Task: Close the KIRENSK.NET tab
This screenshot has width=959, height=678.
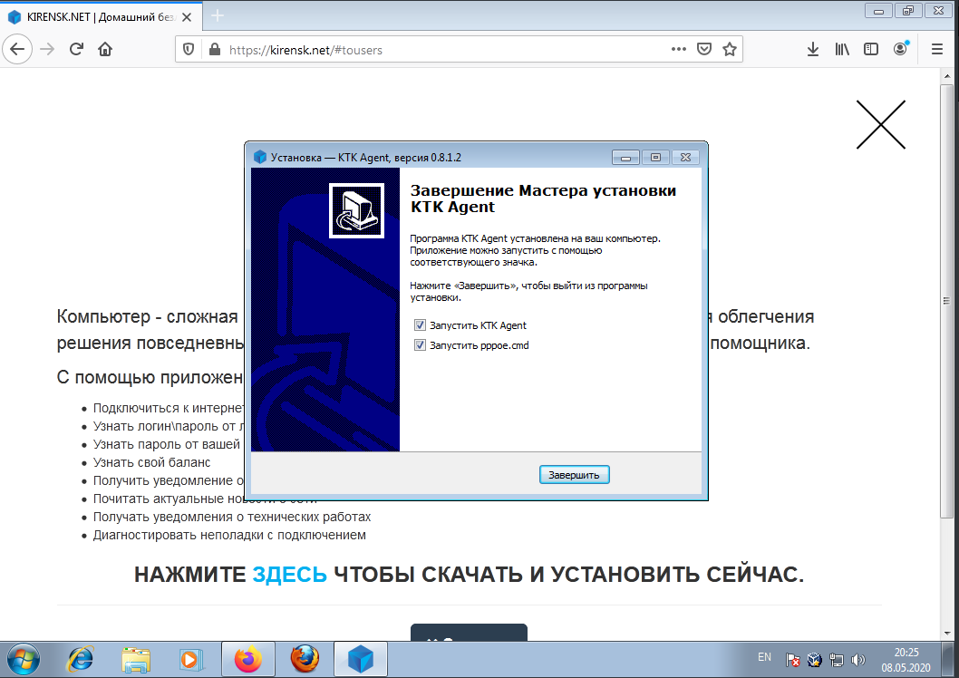Action: pyautogui.click(x=187, y=17)
